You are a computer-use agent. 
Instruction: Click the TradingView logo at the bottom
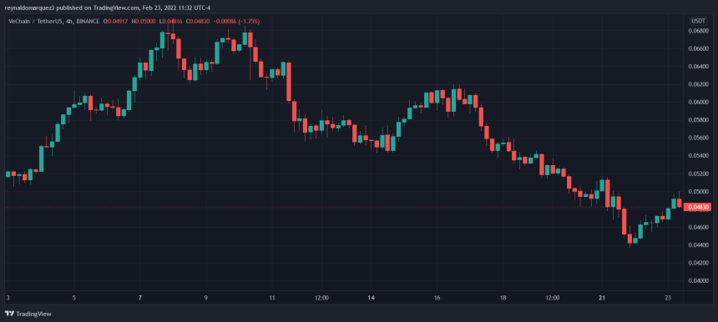click(x=28, y=314)
